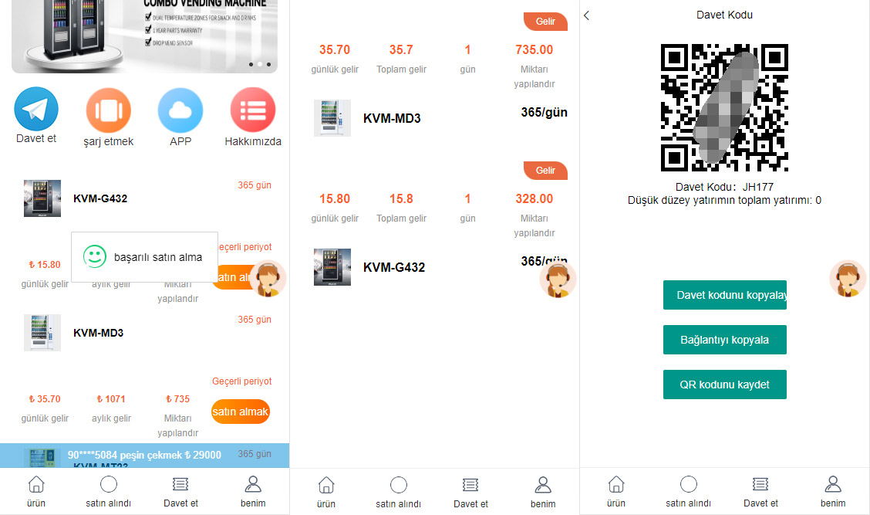Screen dimensions: 870x515
Task: Tap satın almak button for KVM-MD3
Action: point(240,412)
